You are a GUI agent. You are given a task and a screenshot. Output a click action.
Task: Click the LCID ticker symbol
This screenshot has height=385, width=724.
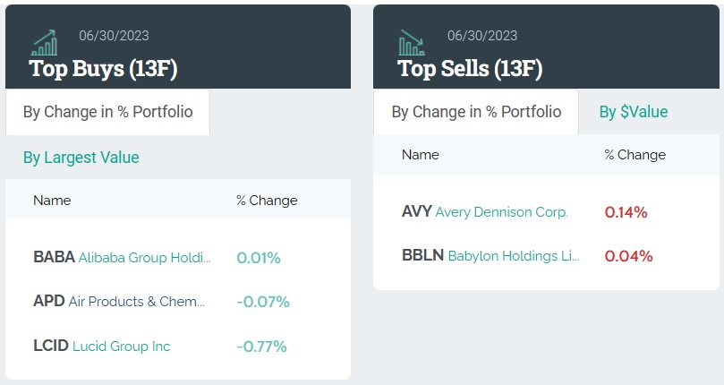[50, 346]
